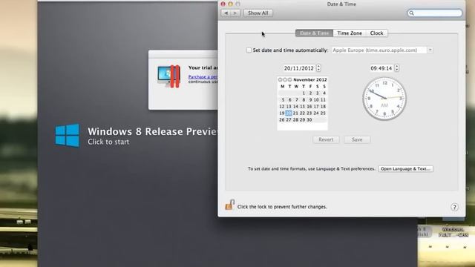The width and height of the screenshot is (475, 267).
Task: Click 'Click to start' text
Action: coord(108,142)
